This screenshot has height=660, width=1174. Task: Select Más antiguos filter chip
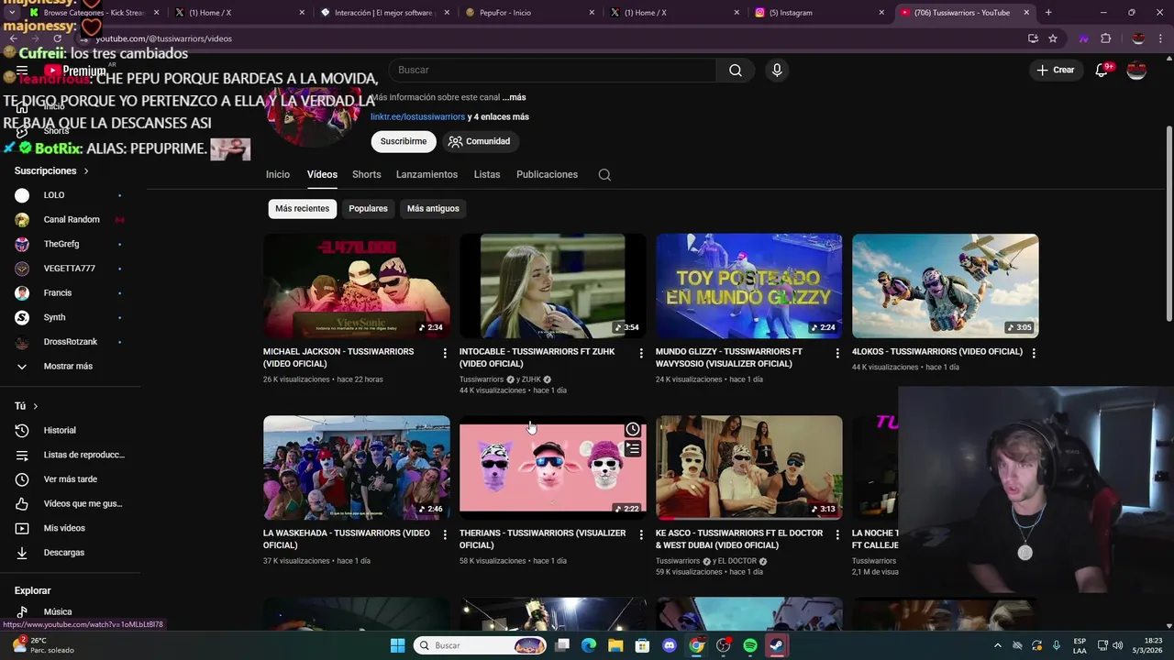pyautogui.click(x=433, y=208)
